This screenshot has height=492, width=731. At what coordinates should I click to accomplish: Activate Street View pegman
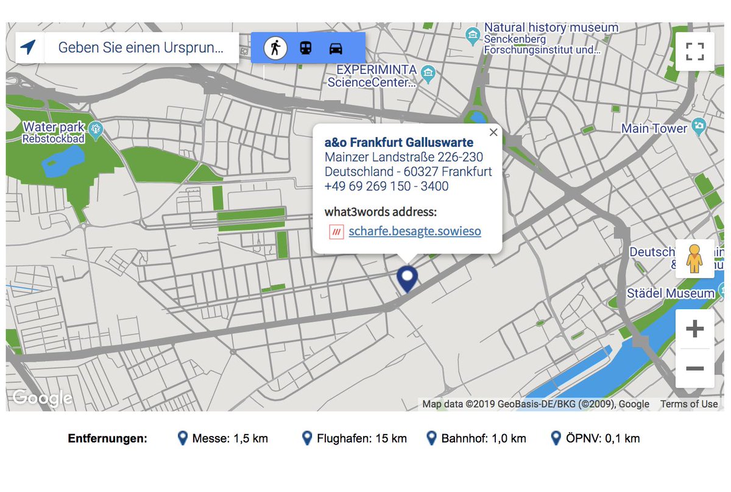(x=694, y=258)
